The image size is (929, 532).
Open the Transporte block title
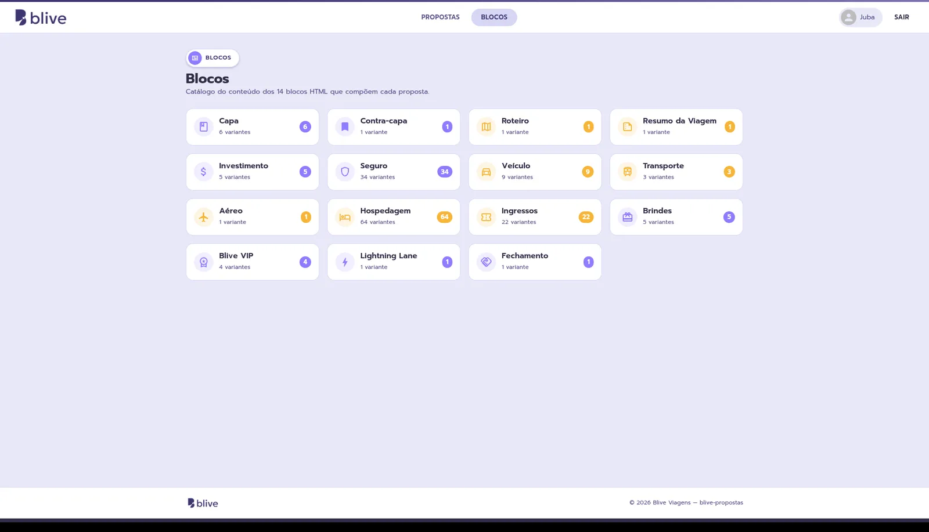[x=663, y=166]
